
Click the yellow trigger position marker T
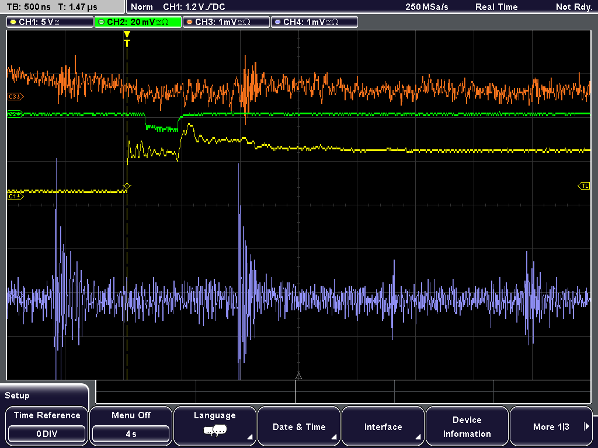(127, 39)
